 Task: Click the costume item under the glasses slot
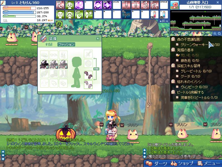pyautogui.click(x=54, y=64)
